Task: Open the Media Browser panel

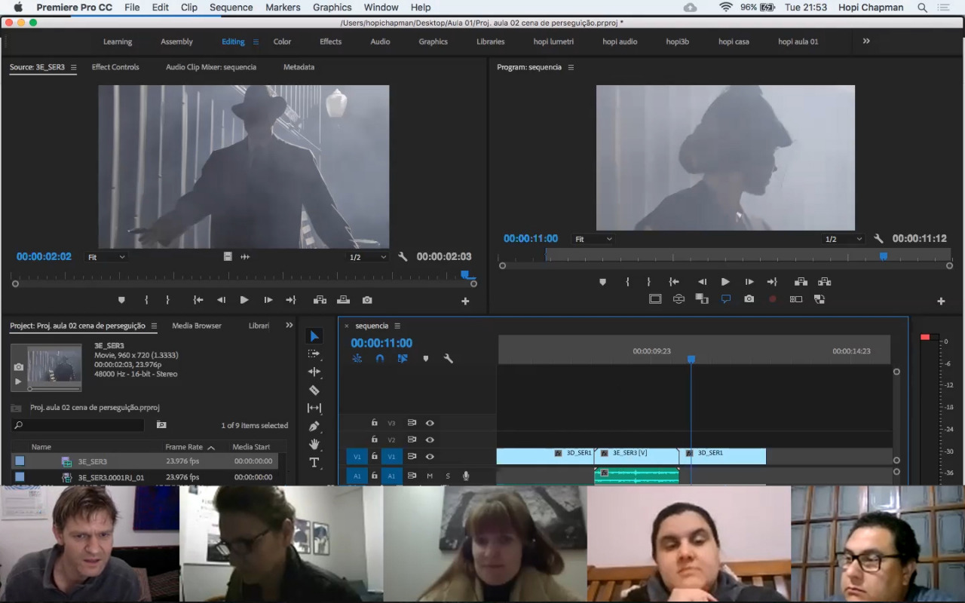Action: tap(197, 325)
